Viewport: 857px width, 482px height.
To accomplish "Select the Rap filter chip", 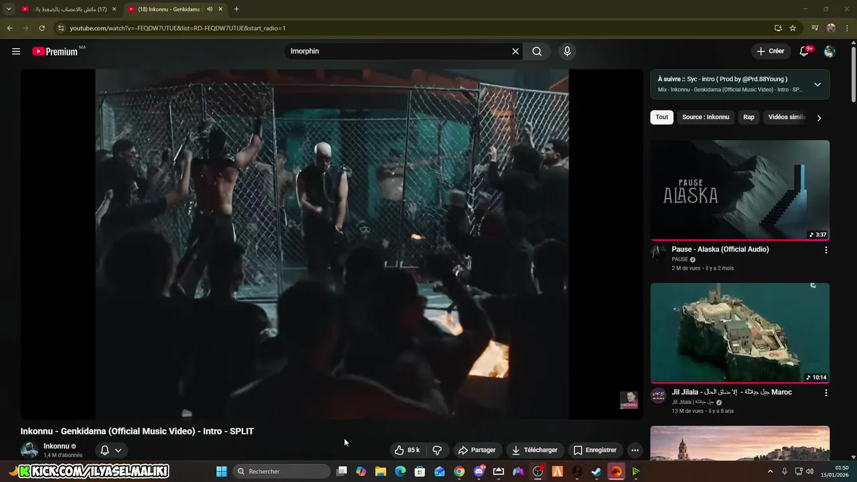I will pyautogui.click(x=749, y=117).
